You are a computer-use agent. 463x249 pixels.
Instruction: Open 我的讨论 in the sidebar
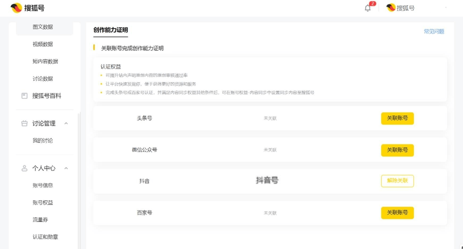[43, 141]
